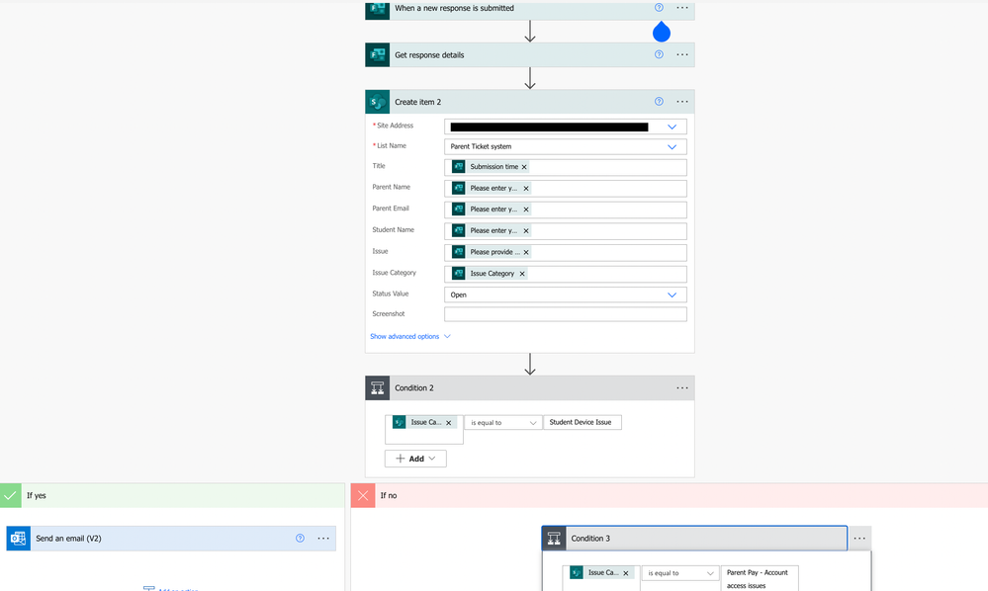This screenshot has height=591, width=988.
Task: Click 'When a new response is submitted' title
Action: click(454, 8)
